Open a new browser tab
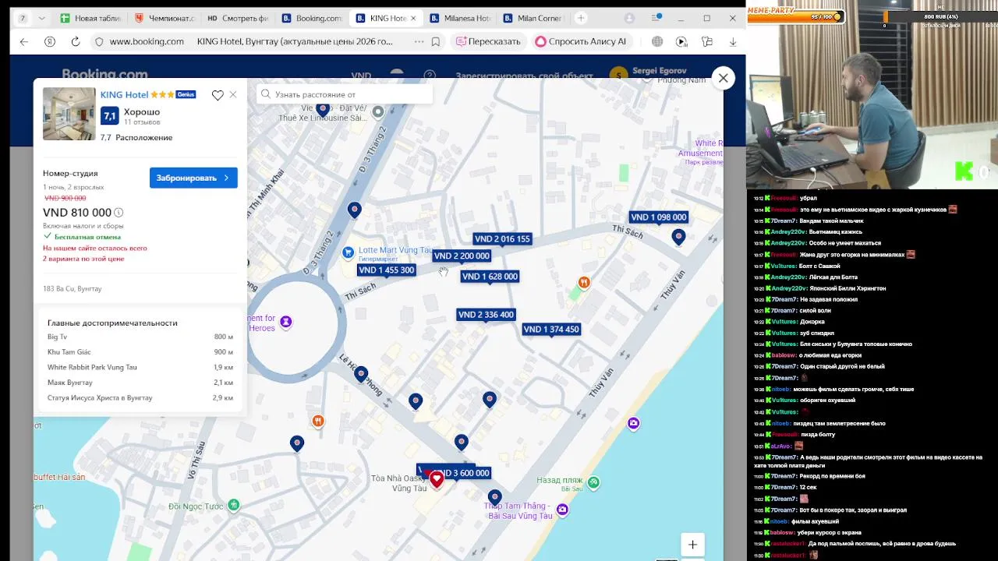 pos(580,18)
